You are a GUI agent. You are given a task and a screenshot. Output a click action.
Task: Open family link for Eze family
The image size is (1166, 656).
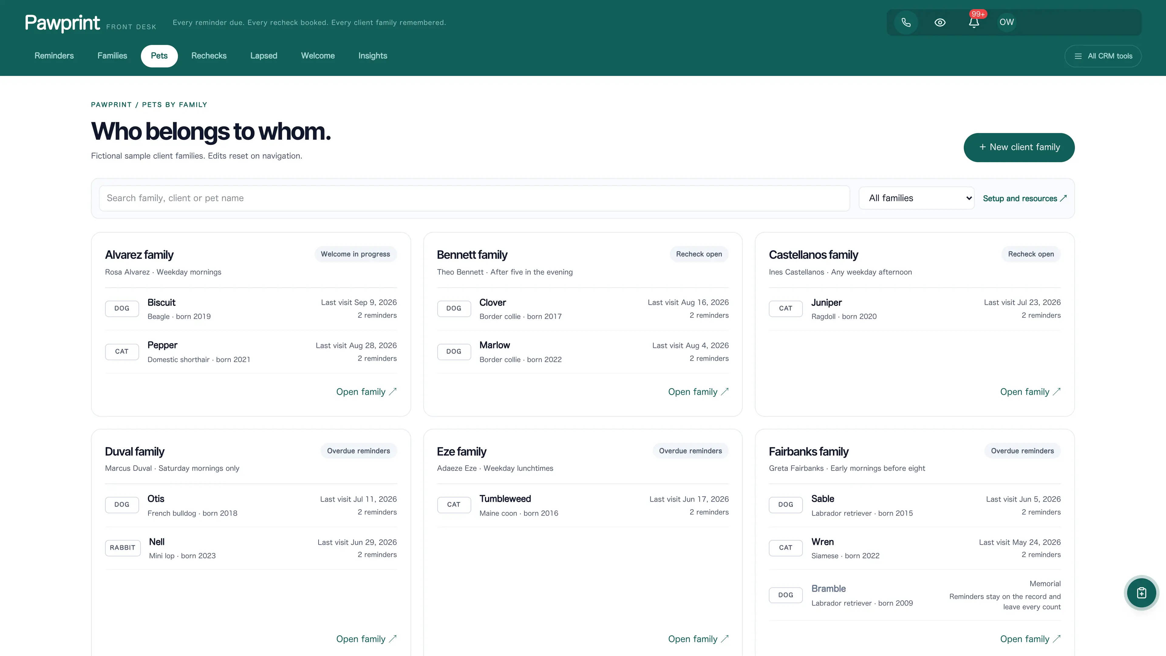coord(698,639)
